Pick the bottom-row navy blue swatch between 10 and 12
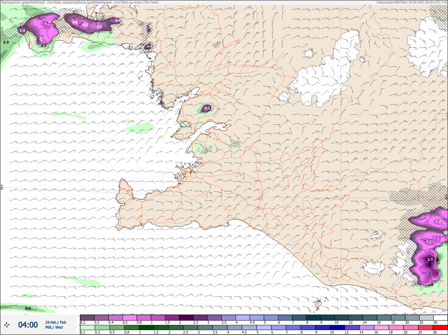The width and height of the screenshot is (448, 335). [x=338, y=328]
